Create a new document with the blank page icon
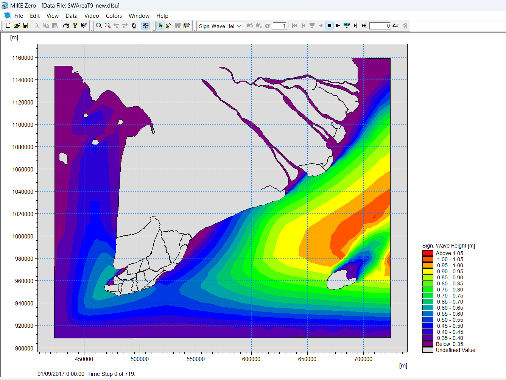 coord(8,26)
